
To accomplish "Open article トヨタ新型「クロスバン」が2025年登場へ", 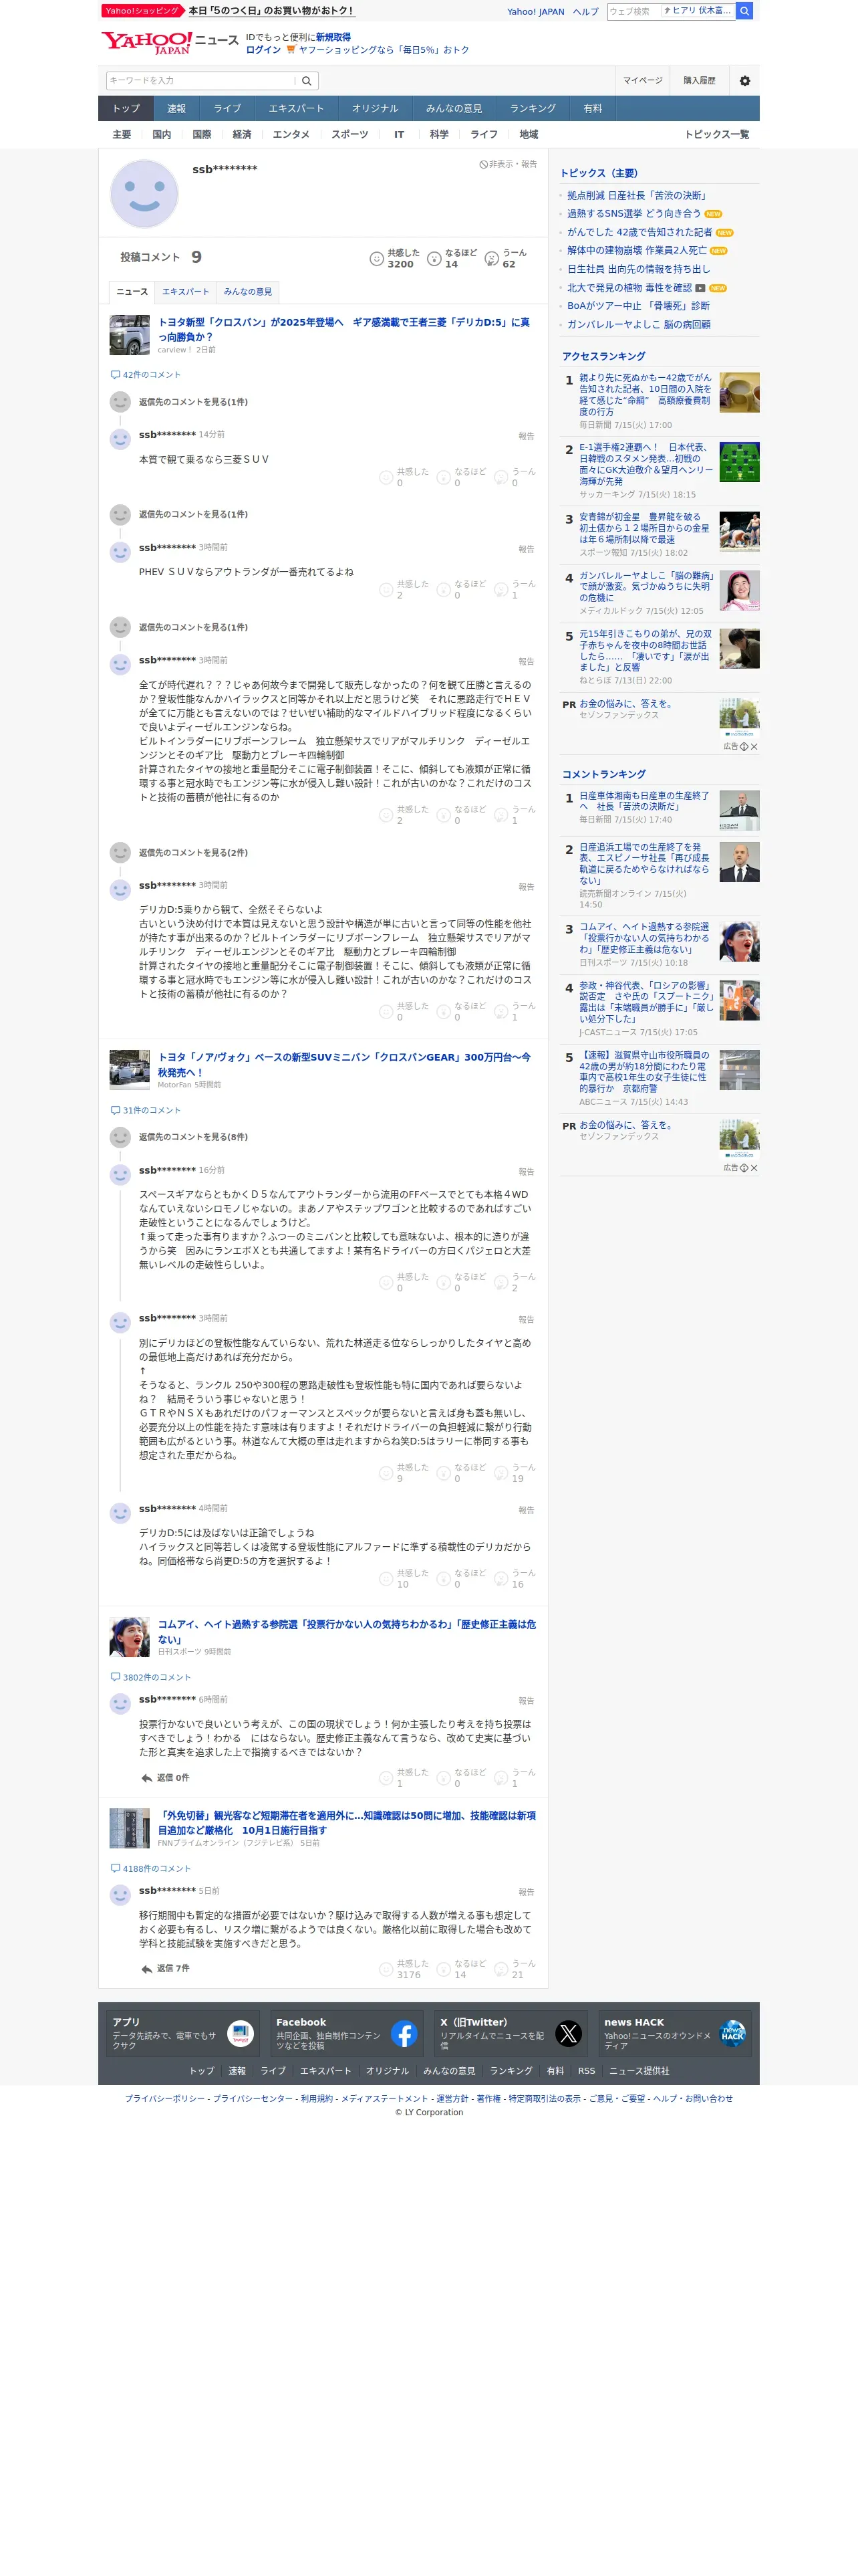I will 343,330.
